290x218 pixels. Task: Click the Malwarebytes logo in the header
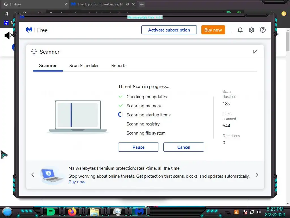[29, 30]
